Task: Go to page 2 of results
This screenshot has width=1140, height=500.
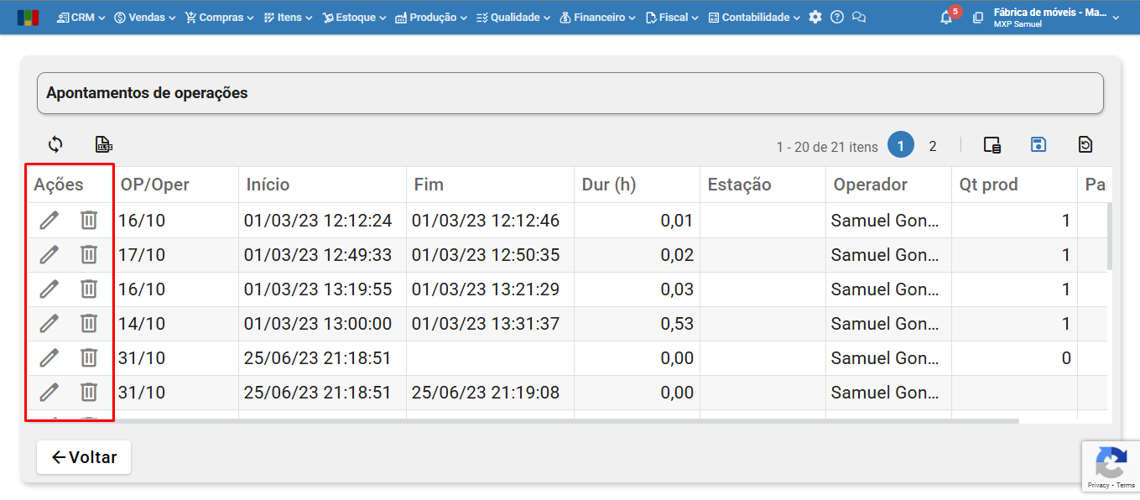Action: (932, 146)
